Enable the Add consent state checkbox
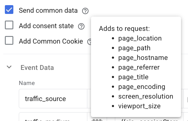This screenshot has height=121, width=188. click(x=9, y=25)
